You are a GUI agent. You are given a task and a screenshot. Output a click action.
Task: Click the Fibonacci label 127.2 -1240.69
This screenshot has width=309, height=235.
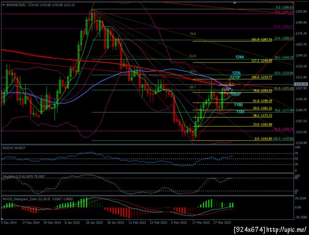tap(262, 61)
